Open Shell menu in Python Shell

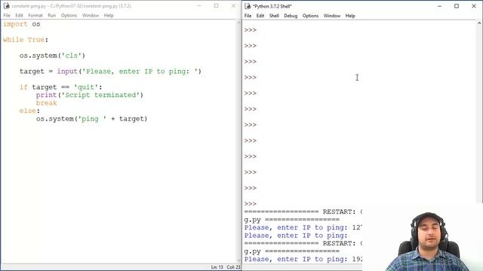point(274,16)
